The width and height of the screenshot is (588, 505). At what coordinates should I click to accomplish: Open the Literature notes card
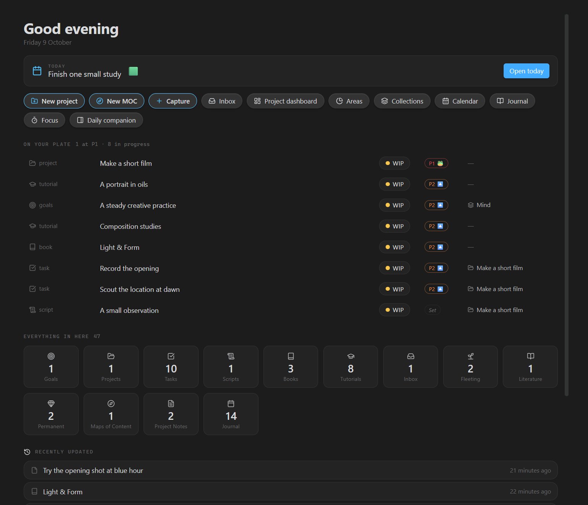530,367
